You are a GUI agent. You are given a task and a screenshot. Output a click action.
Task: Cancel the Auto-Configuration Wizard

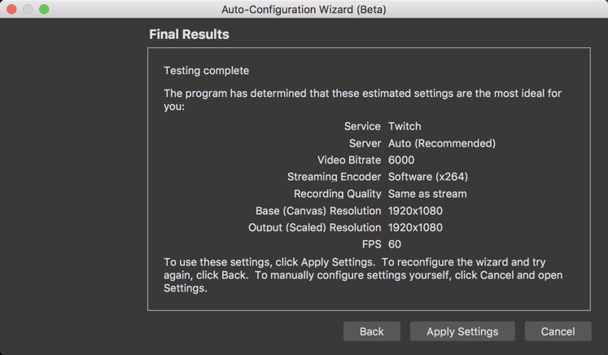(558, 331)
